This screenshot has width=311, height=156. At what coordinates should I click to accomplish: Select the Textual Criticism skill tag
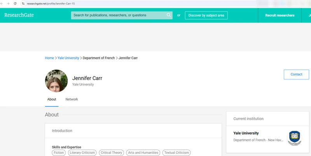[x=176, y=153]
